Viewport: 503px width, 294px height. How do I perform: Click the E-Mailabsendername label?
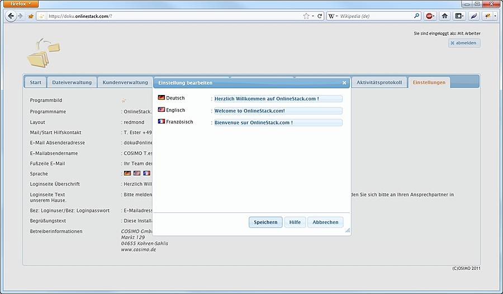(54, 153)
